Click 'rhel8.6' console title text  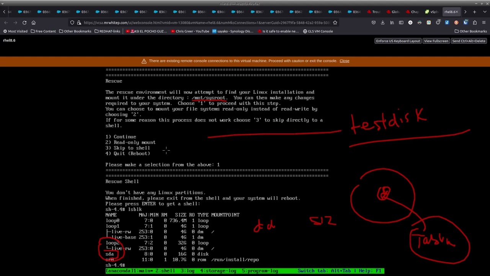pyautogui.click(x=9, y=40)
